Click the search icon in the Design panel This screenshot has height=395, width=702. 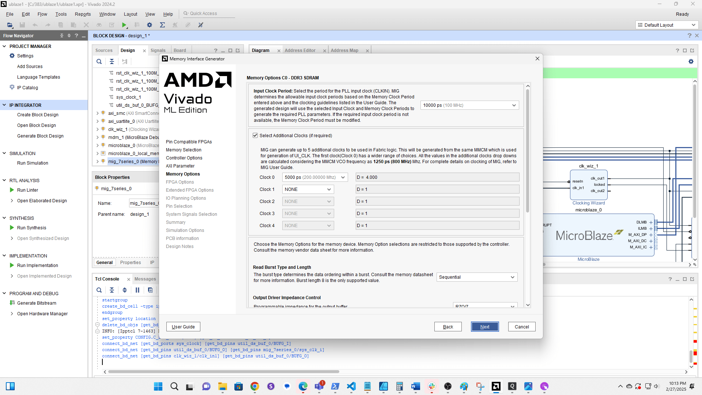pyautogui.click(x=99, y=61)
